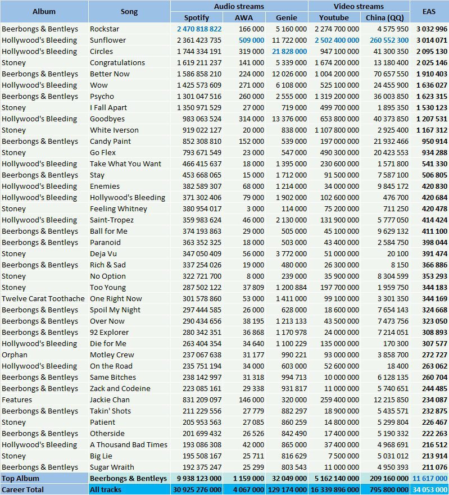Click the China (QQ) column header

(x=385, y=17)
